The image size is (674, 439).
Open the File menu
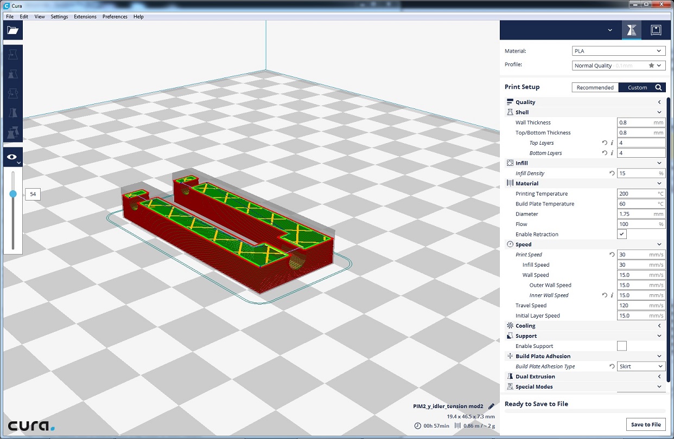pos(10,17)
